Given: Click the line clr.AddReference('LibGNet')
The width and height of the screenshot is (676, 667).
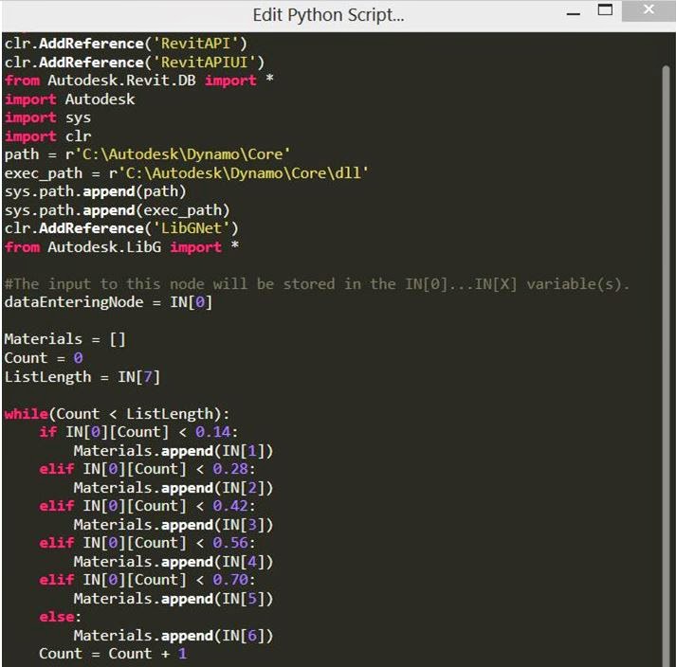Looking at the screenshot, I should coord(121,228).
